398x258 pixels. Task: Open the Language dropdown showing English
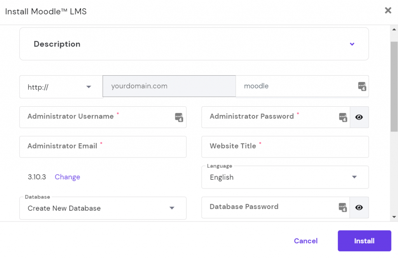click(x=354, y=177)
